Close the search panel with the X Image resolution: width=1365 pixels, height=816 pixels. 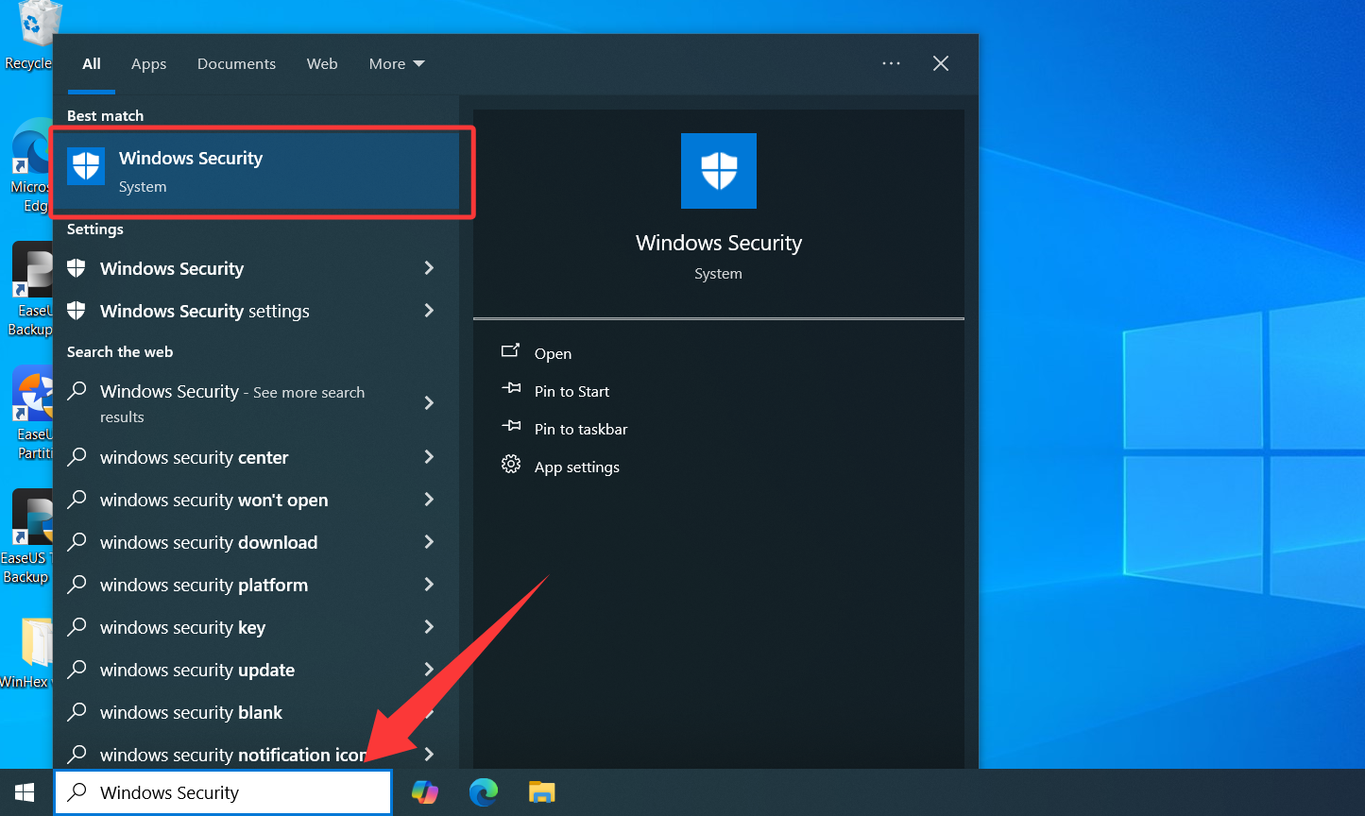pyautogui.click(x=941, y=63)
